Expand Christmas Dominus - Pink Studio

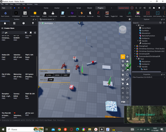coord(135,49)
